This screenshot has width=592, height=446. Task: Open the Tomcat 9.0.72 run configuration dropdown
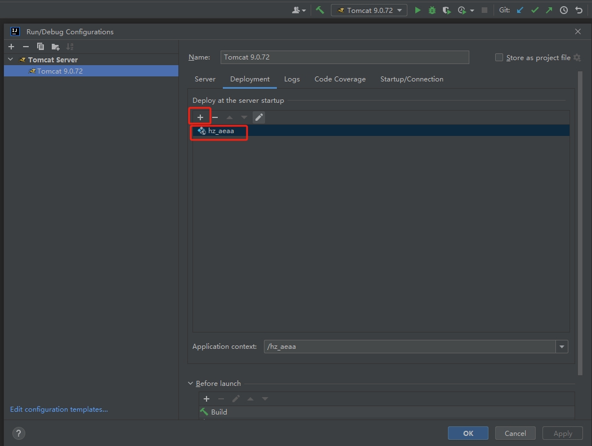point(369,10)
